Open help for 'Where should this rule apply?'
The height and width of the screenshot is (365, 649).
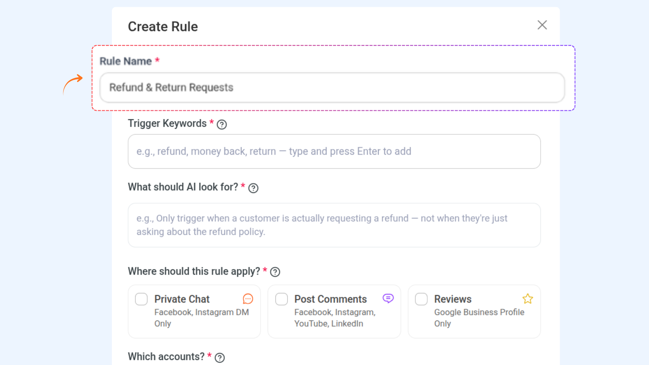point(275,272)
